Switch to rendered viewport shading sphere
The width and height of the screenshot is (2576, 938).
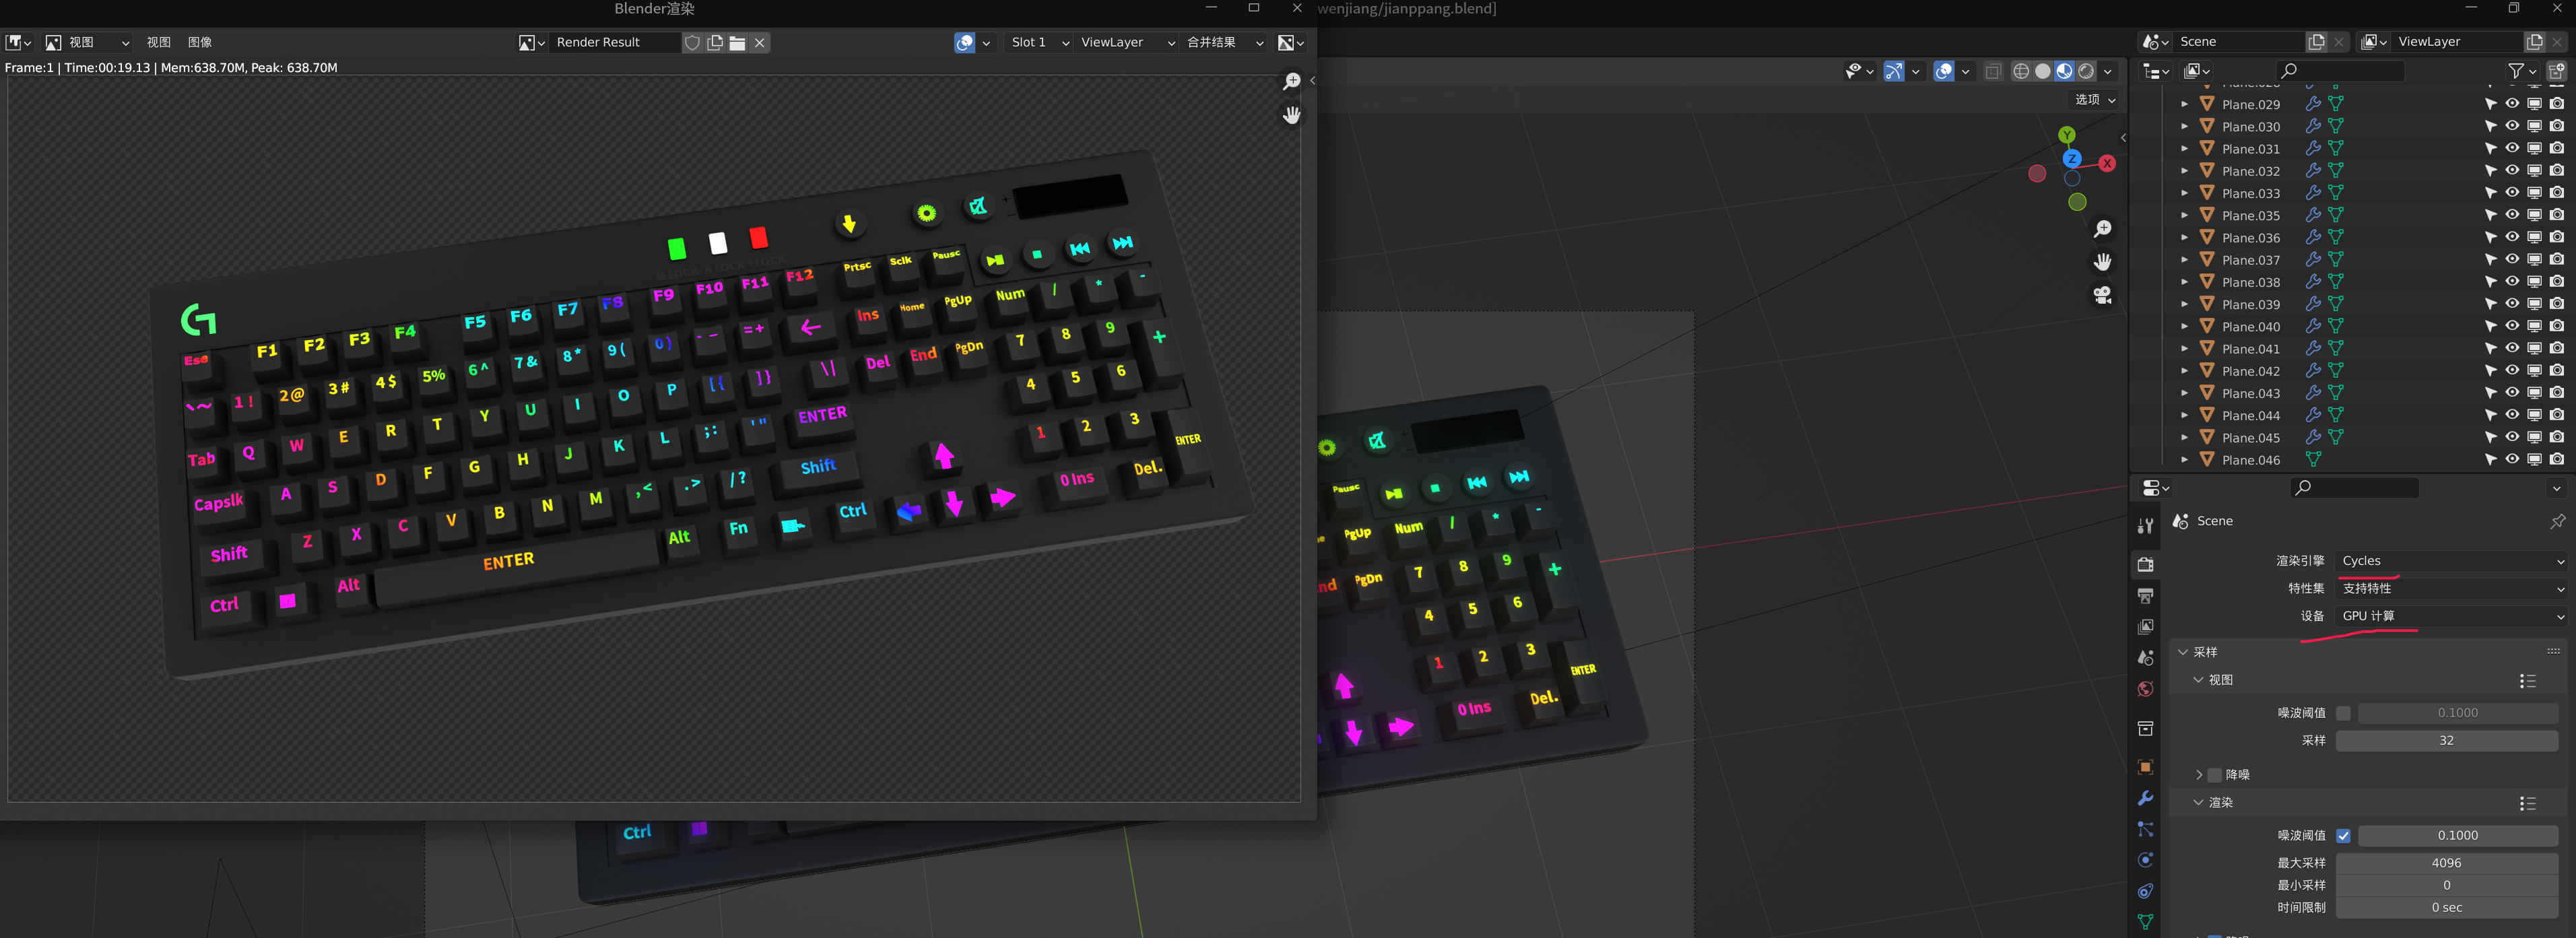[2086, 71]
